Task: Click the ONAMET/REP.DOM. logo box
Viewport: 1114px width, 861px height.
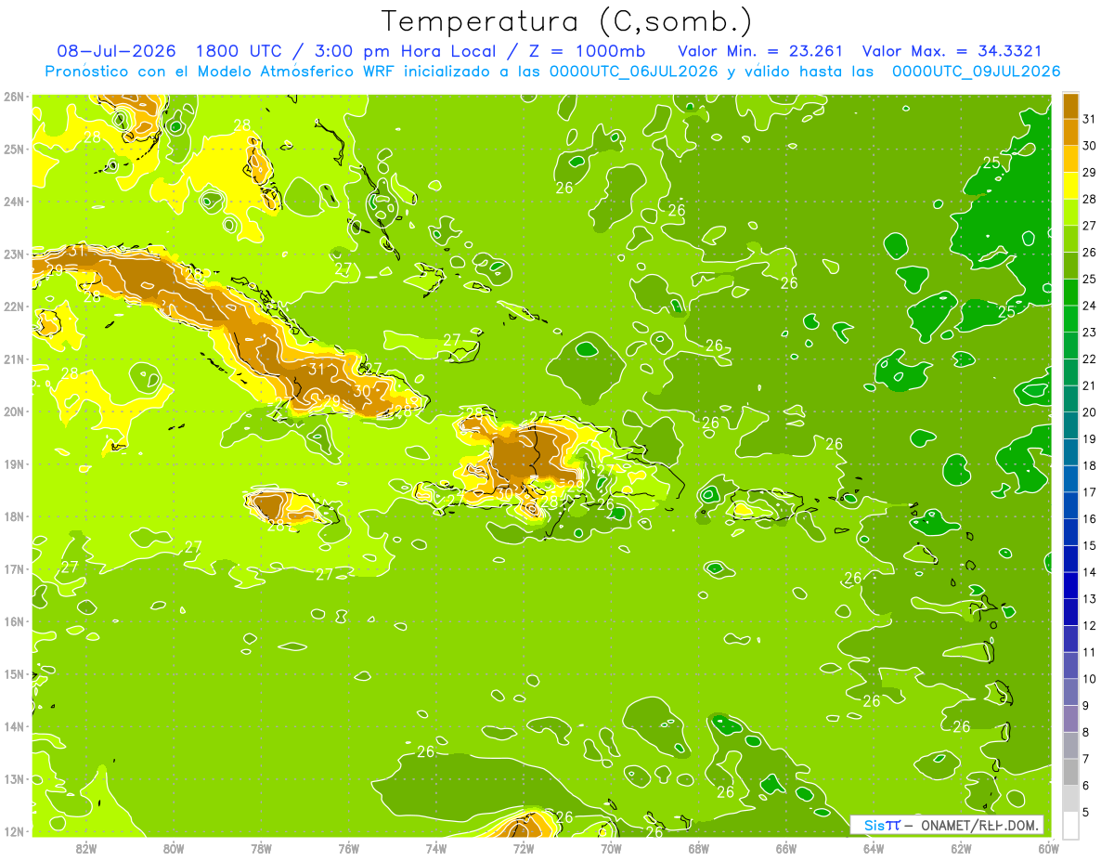Action: 947,825
